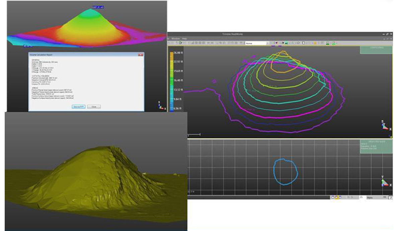
Task: Click the black-and-white circle toolbar icon
Action: click(x=283, y=43)
